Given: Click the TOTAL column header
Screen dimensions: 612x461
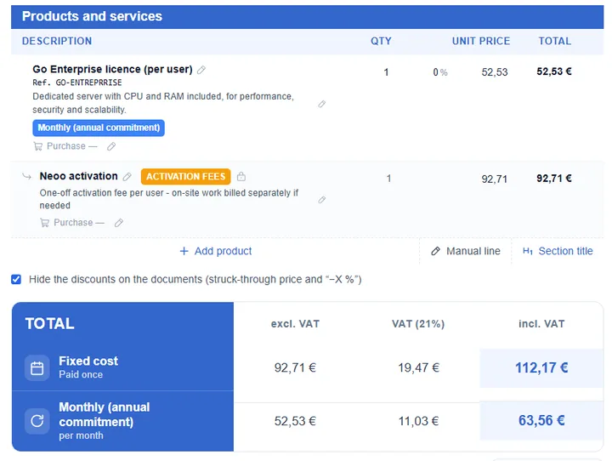Looking at the screenshot, I should tap(554, 41).
